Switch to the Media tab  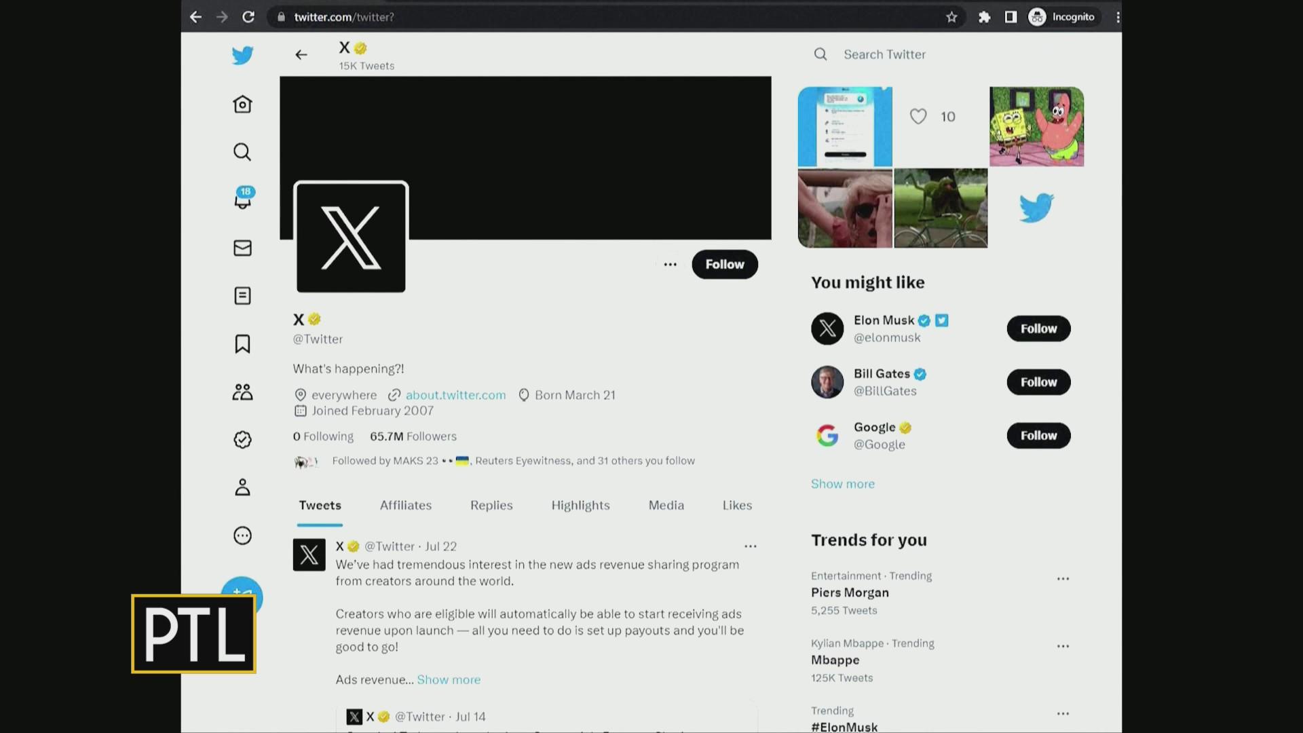tap(666, 506)
